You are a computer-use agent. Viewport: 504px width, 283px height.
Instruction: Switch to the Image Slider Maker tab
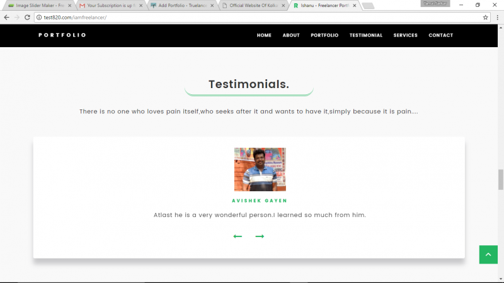click(x=38, y=6)
